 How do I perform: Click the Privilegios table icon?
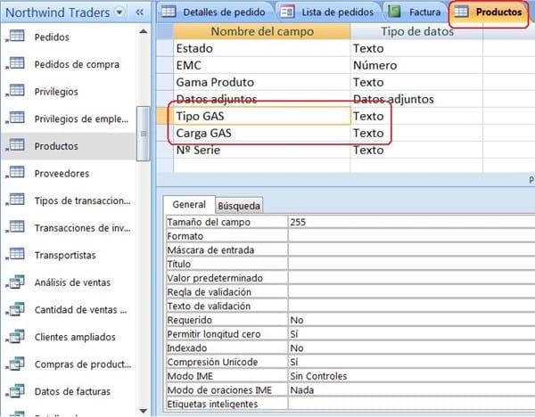click(16, 91)
